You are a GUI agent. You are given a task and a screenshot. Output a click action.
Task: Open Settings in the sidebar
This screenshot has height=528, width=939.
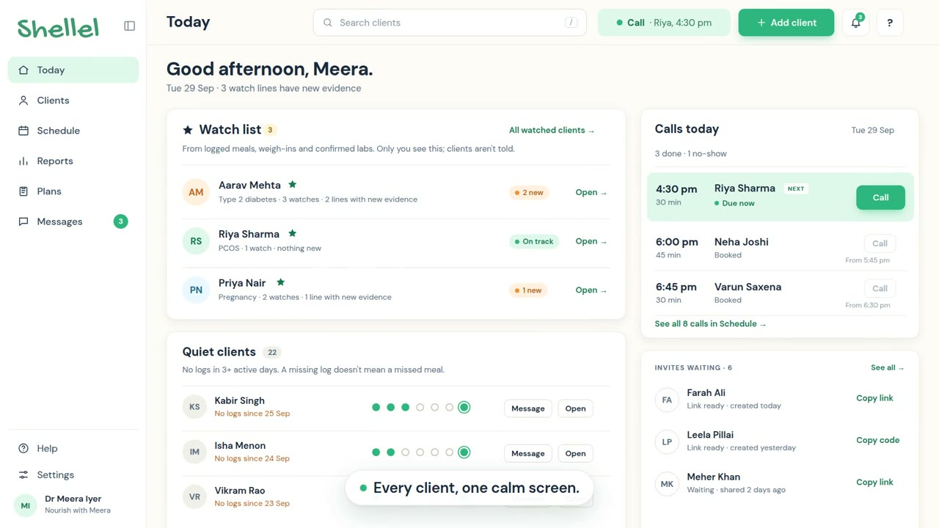tap(73, 474)
